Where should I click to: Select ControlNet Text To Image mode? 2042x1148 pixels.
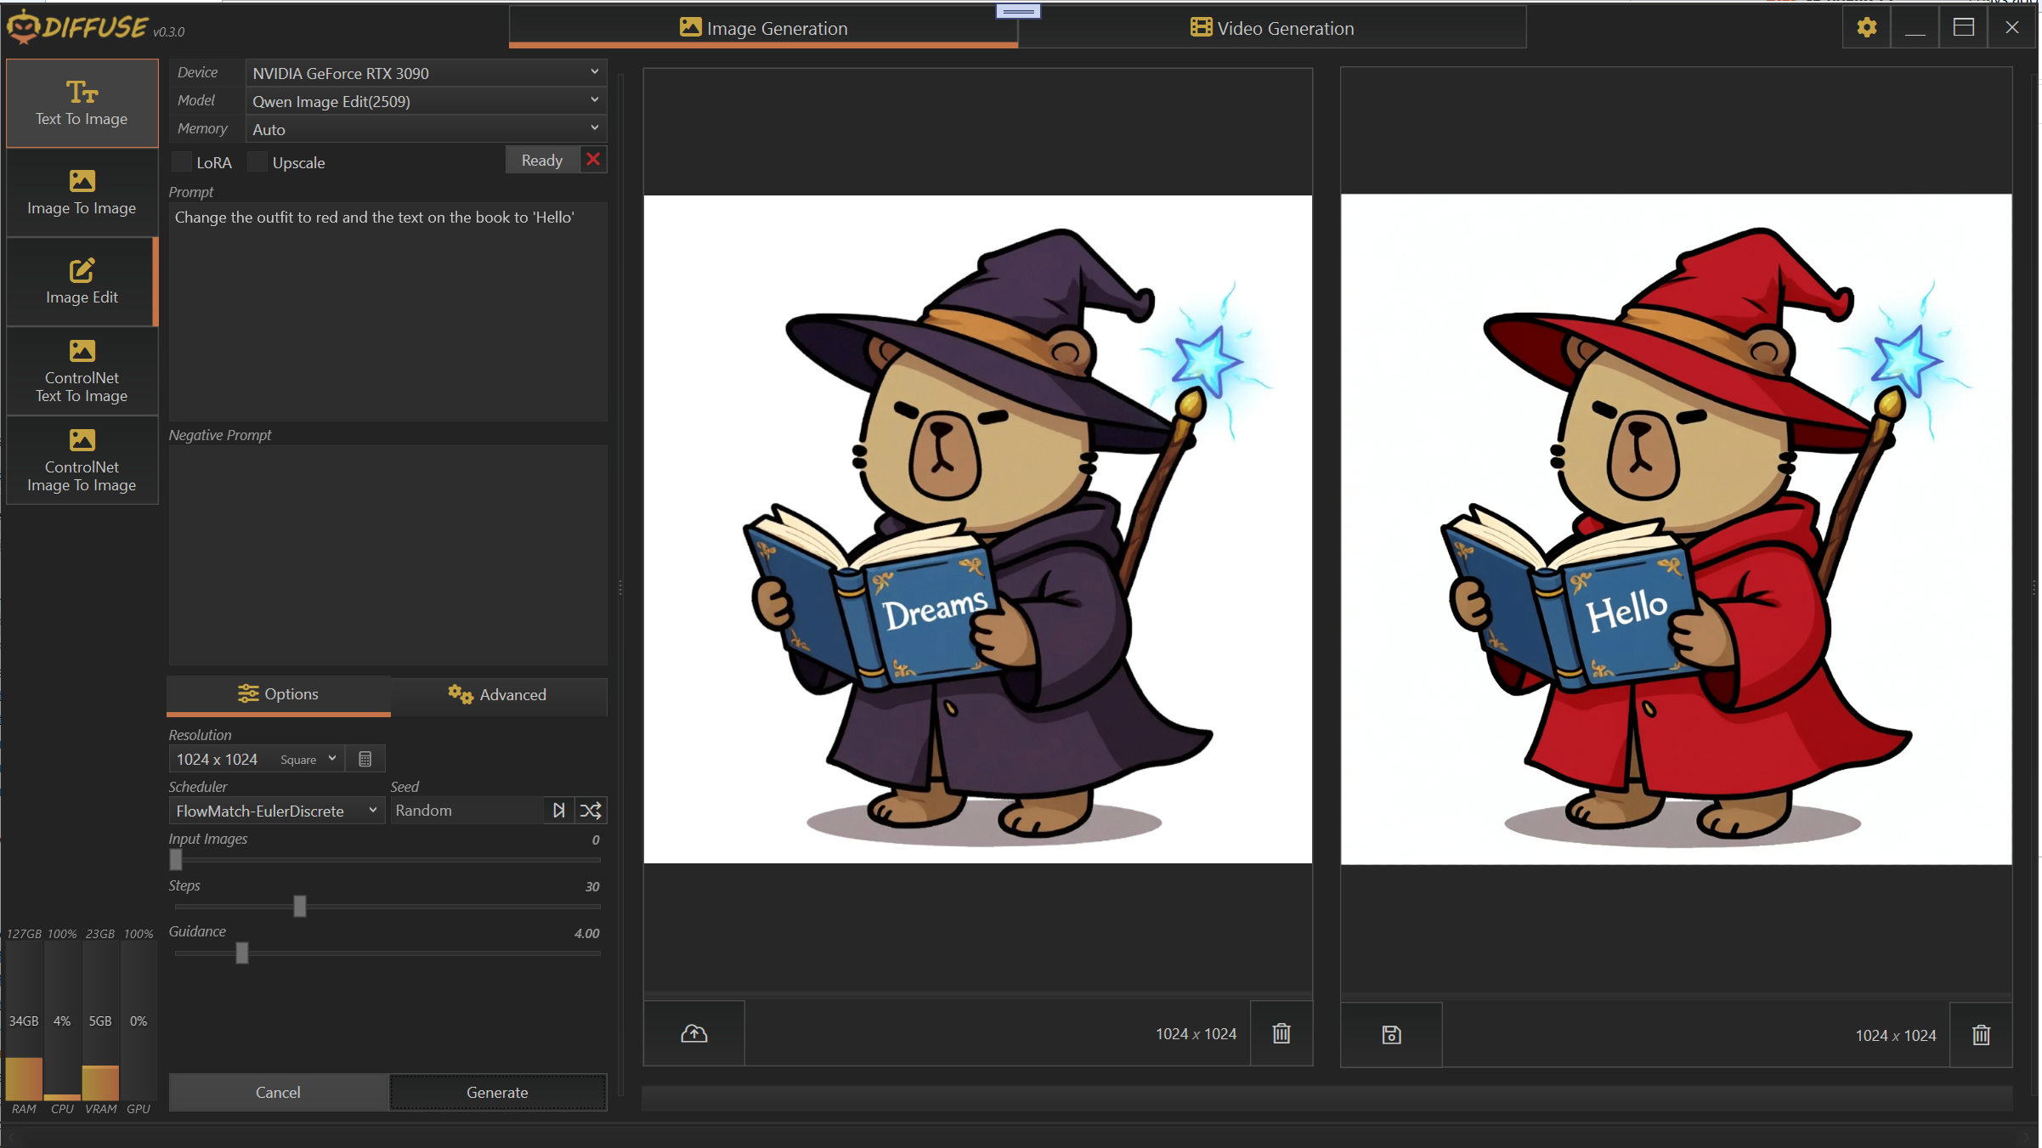pyautogui.click(x=82, y=370)
